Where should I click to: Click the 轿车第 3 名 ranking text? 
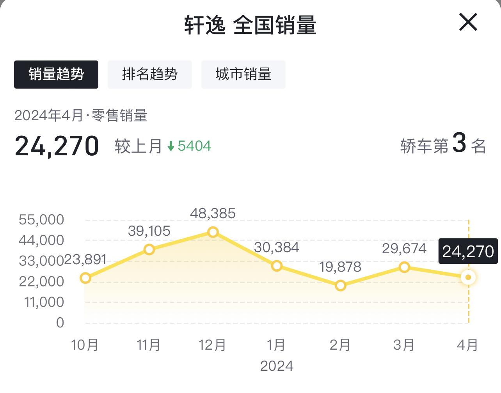443,144
